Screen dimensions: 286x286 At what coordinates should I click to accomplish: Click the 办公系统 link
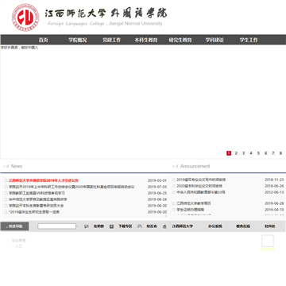[x=214, y=226]
